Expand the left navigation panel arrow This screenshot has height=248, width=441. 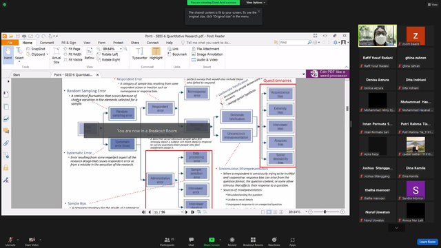8,81
